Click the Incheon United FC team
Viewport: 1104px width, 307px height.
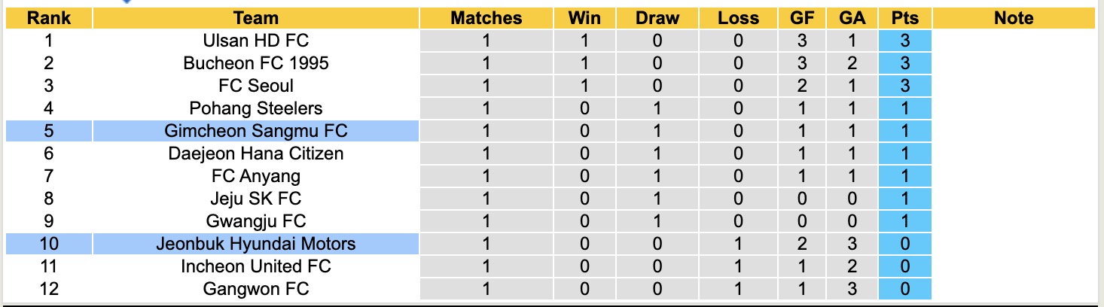point(256,266)
